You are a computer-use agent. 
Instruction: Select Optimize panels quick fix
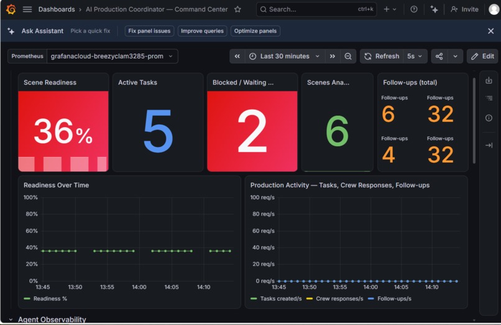[x=255, y=31]
